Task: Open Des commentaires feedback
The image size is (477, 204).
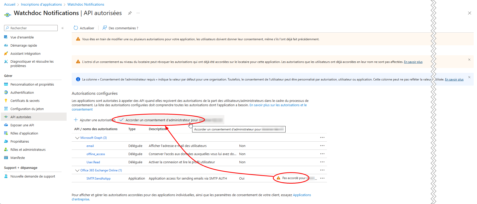Action: tap(120, 28)
